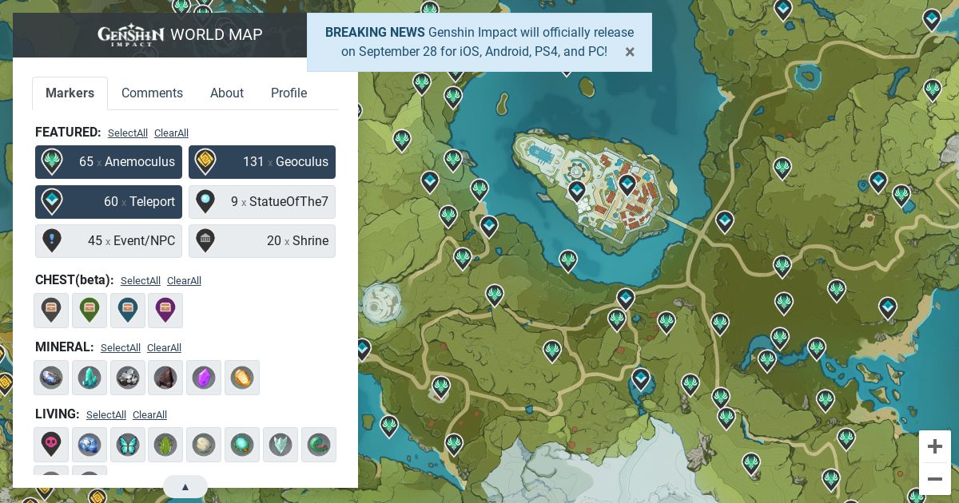This screenshot has height=503, width=959.
Task: Zoom out the map with the minus button
Action: 935,479
